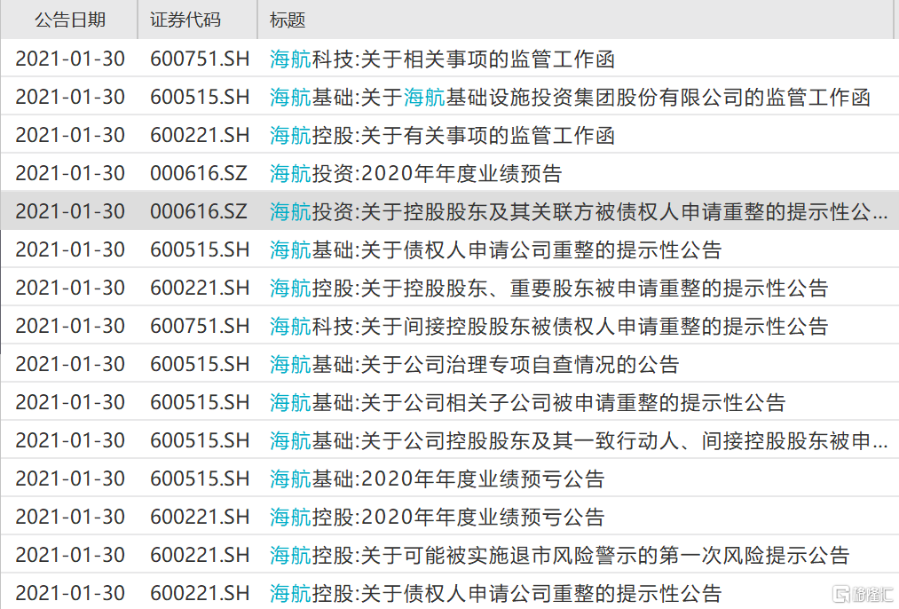The image size is (899, 609).
Task: Select date 2021-01-30 in 海航控股 业绩预亏 row
Action: tap(70, 517)
